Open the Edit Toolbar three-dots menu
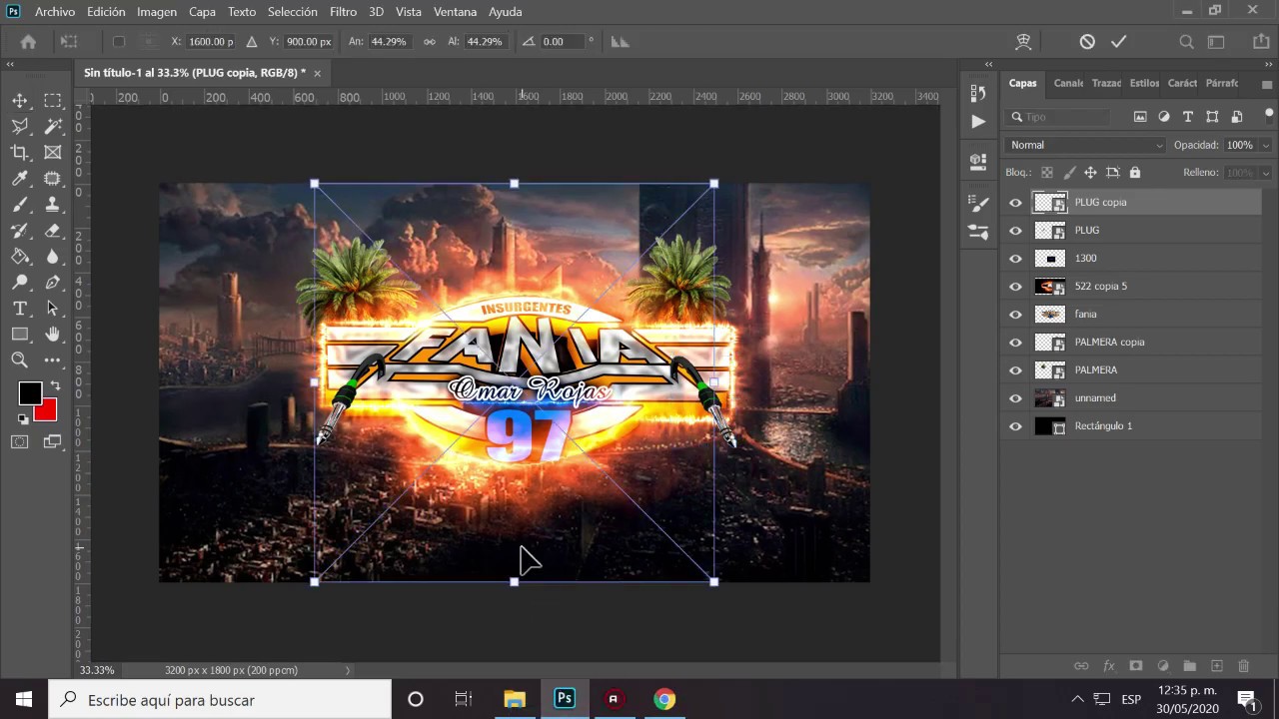 53,360
